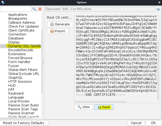
Task: Click the options tree horizontal scrollbar
Action: tap(16, 118)
